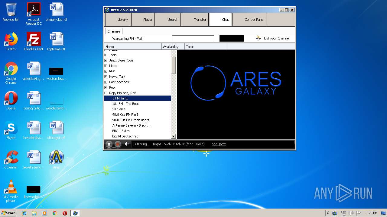Open tripframe.rtf desktop file
The height and width of the screenshot is (217, 387).
(x=56, y=42)
